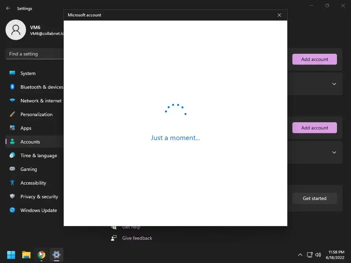
Task: Open the Accounts icon in the sidebar
Action: point(12,141)
